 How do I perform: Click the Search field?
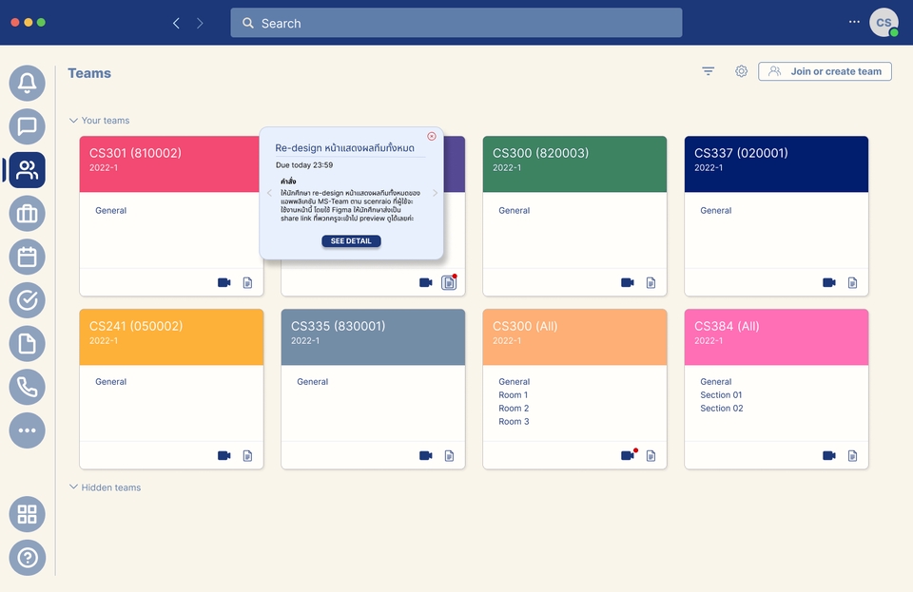click(x=456, y=23)
